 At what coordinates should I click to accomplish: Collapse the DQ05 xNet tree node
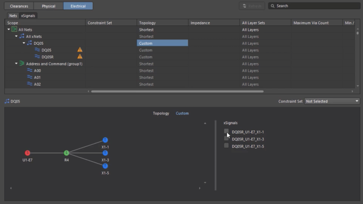click(x=24, y=43)
